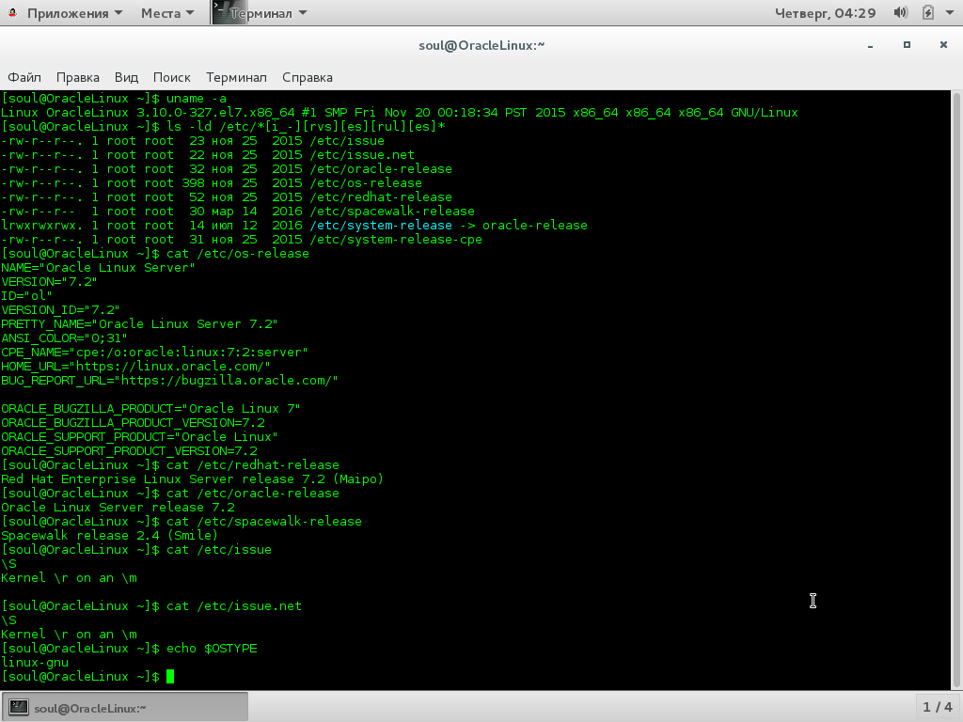
Task: Click the line "/etc/issue.net" in listing
Action: (x=362, y=155)
